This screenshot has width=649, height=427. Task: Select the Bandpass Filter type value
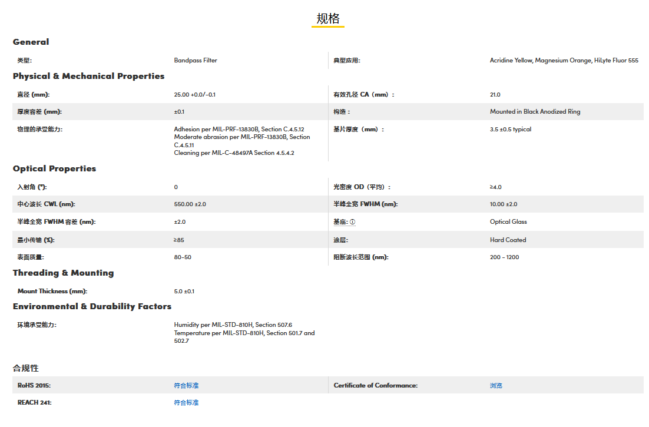(196, 60)
